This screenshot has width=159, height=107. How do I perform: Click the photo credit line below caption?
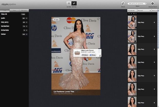coord(63,94)
